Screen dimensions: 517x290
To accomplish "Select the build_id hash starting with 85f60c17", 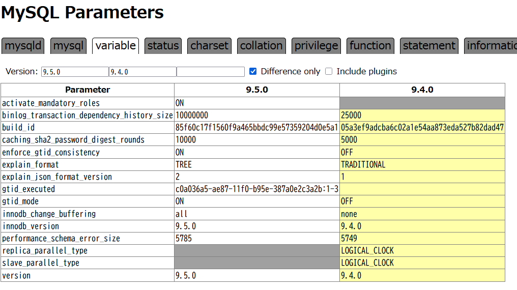I will point(257,128).
